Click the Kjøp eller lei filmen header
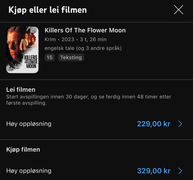Viewport: 193px width, 180px height. [48, 10]
